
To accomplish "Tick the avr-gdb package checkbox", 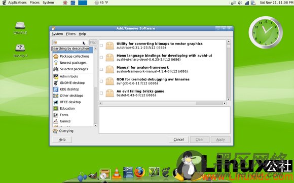I will pos(101,81).
